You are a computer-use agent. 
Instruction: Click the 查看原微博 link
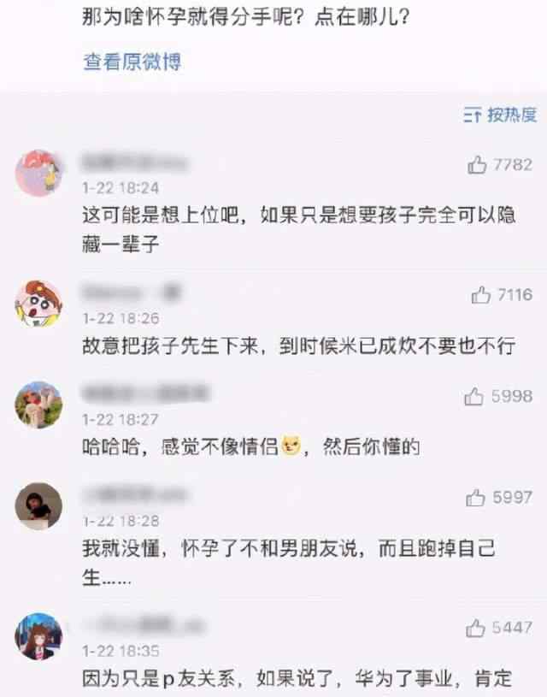(x=132, y=62)
